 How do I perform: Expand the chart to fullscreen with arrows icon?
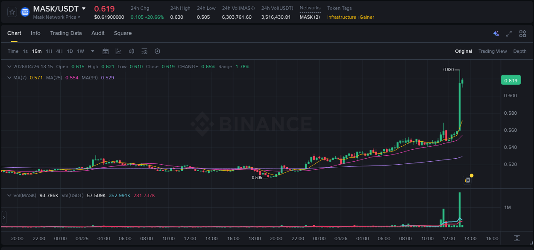pyautogui.click(x=509, y=33)
